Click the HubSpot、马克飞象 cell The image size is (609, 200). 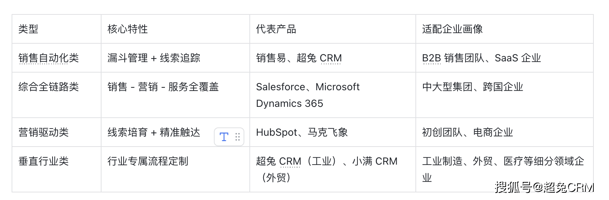[302, 132]
